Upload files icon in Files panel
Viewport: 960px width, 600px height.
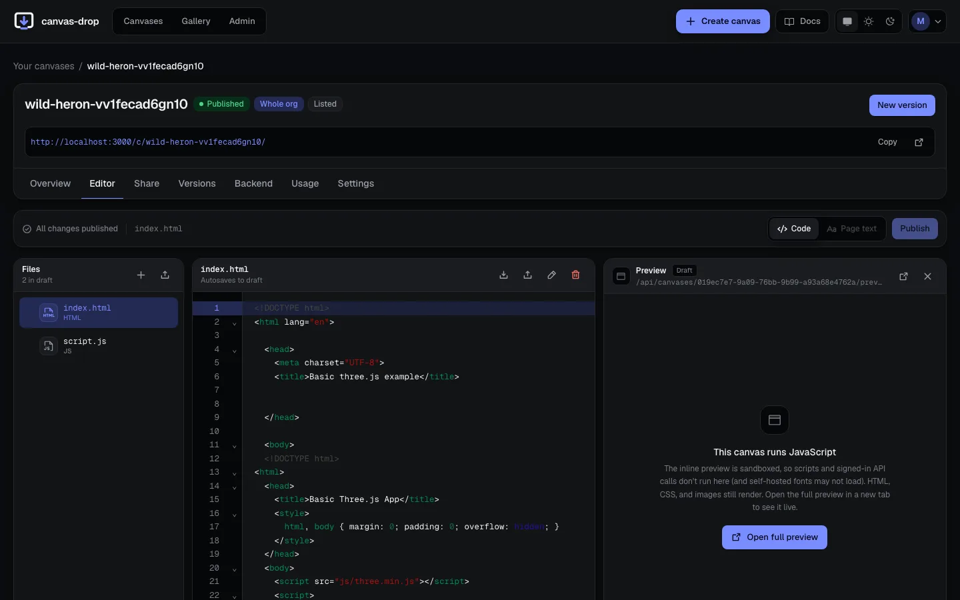coord(165,275)
